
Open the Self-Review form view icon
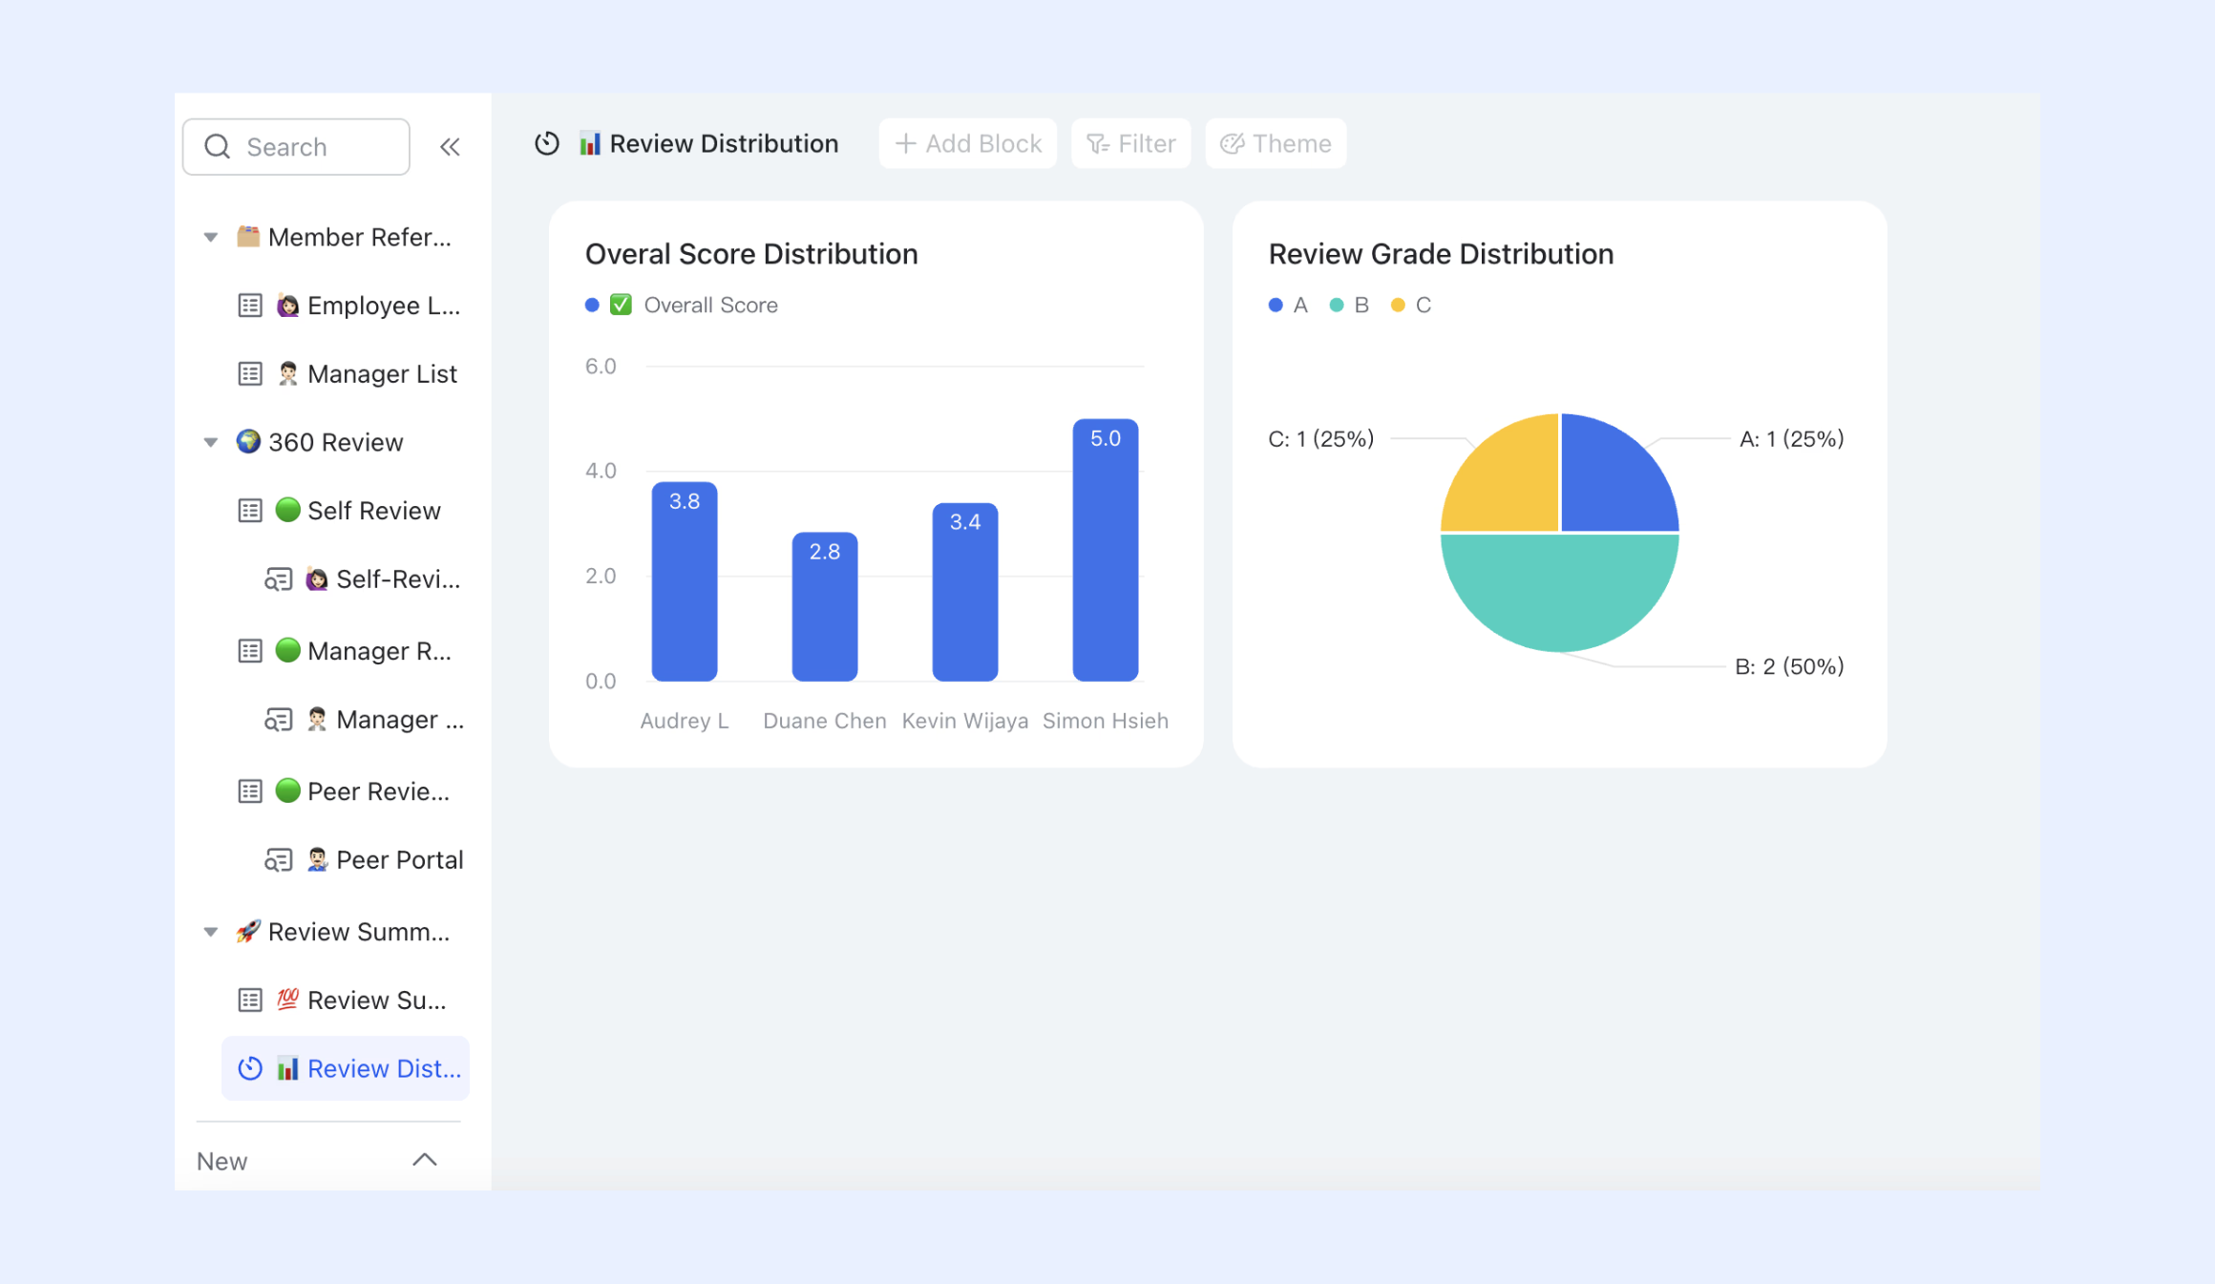[x=278, y=579]
